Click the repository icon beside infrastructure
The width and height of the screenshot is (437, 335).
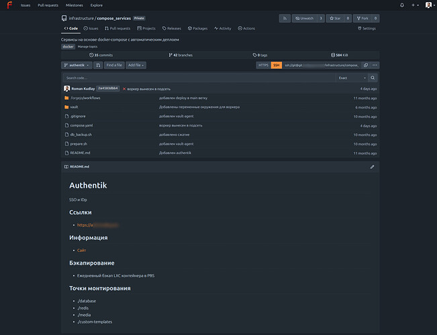(x=64, y=18)
